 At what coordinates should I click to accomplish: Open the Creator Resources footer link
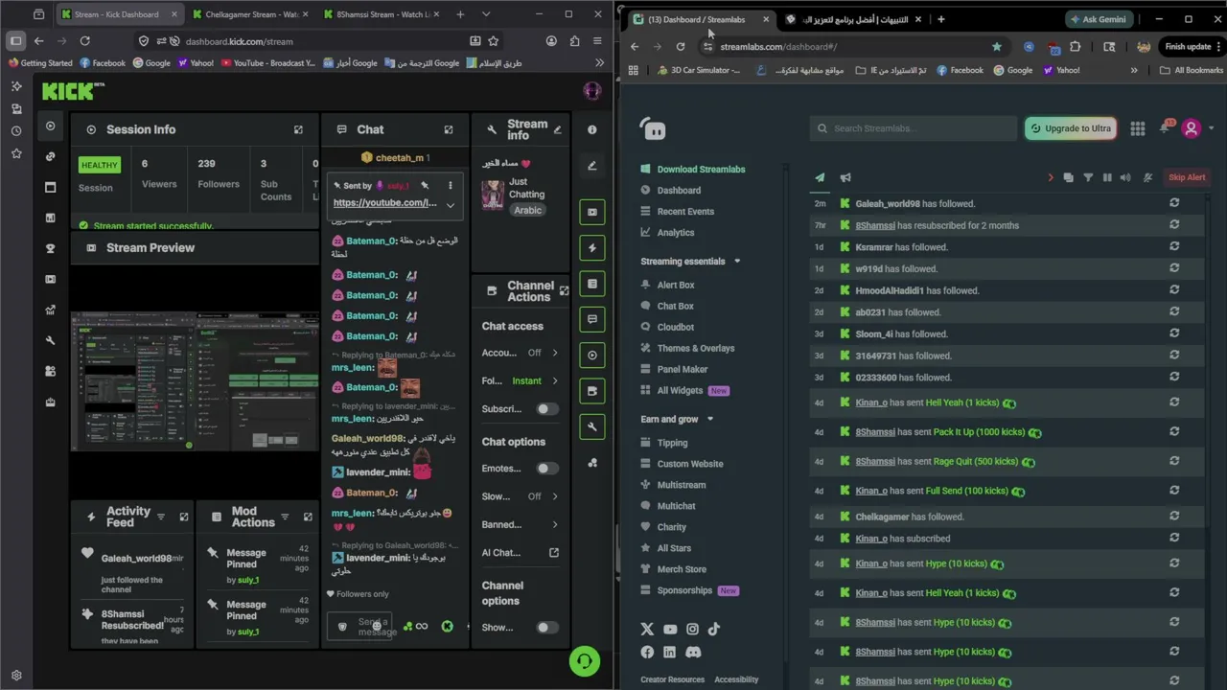pos(672,679)
